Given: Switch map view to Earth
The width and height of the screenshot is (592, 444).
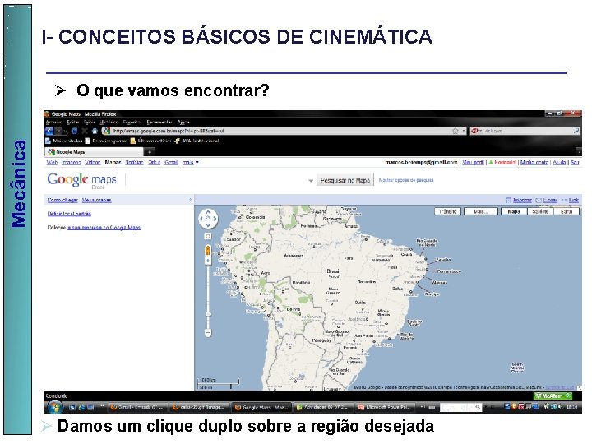Looking at the screenshot, I should [567, 212].
